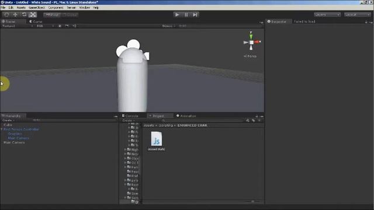The width and height of the screenshot is (374, 210).
Task: Click Assets in the Project breadcrumb
Action: click(x=149, y=125)
